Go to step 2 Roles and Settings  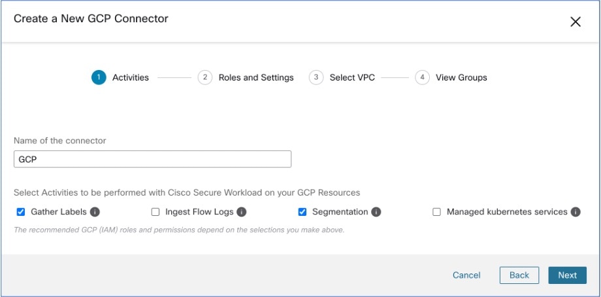[246, 77]
